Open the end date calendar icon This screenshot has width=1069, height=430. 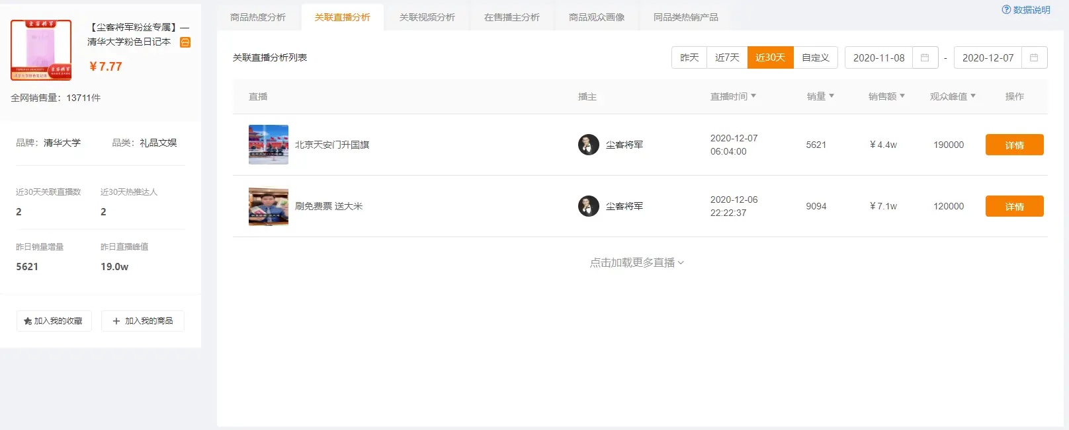click(x=1034, y=57)
